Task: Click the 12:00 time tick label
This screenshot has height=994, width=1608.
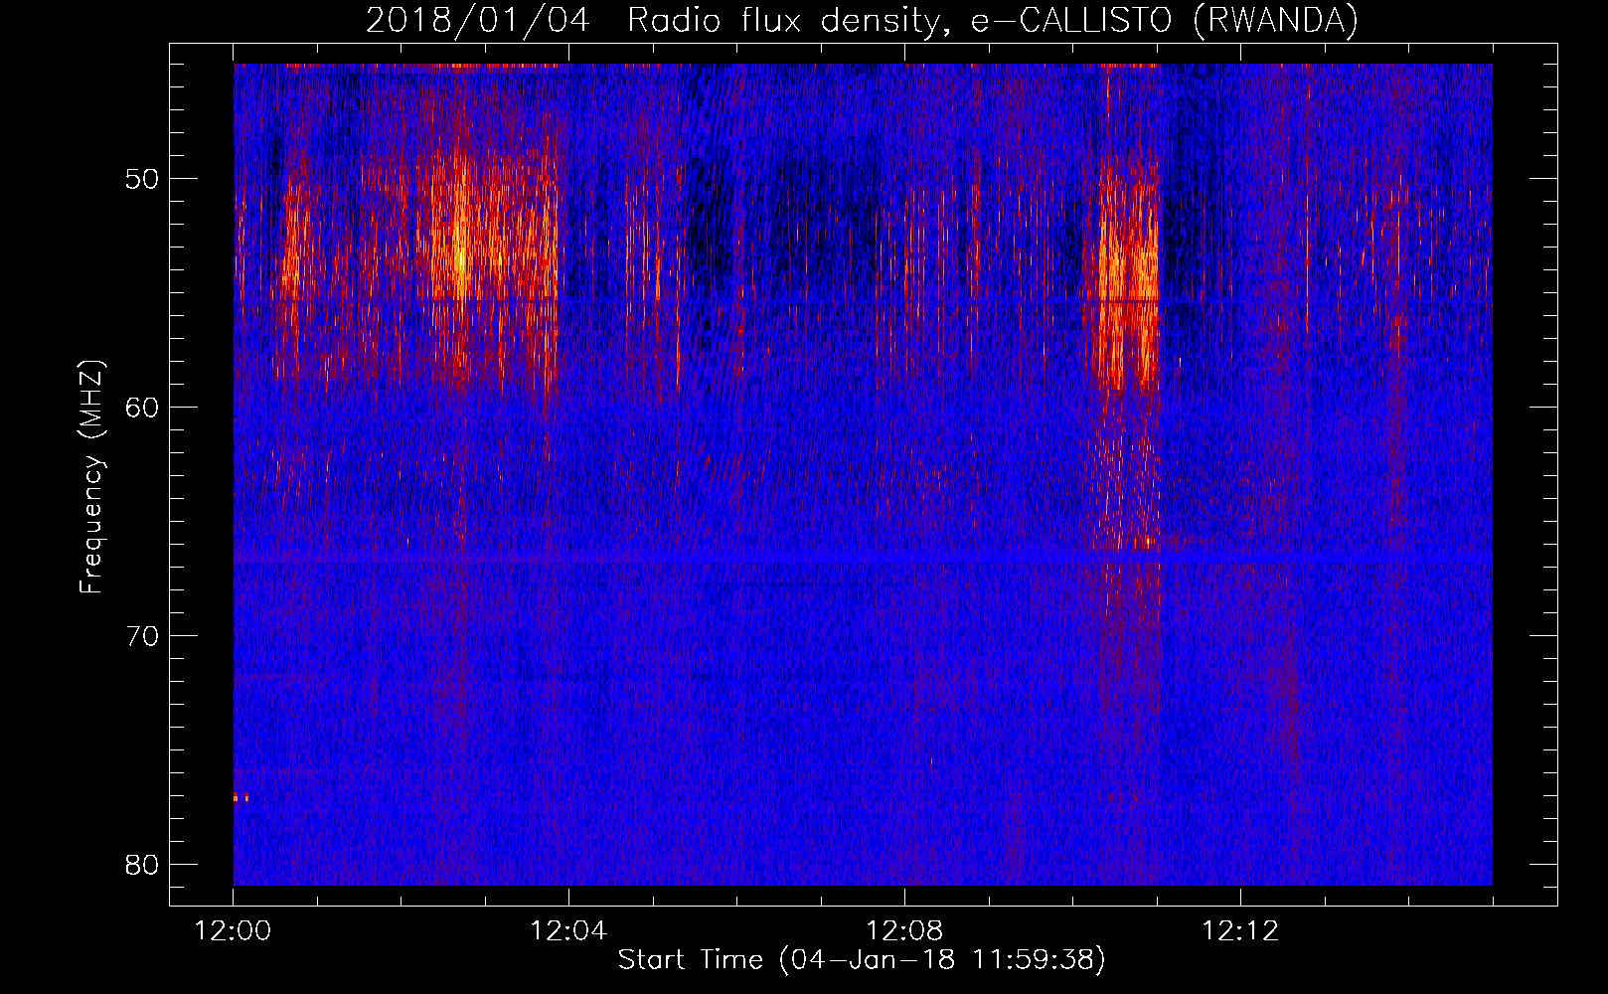Action: pyautogui.click(x=234, y=931)
